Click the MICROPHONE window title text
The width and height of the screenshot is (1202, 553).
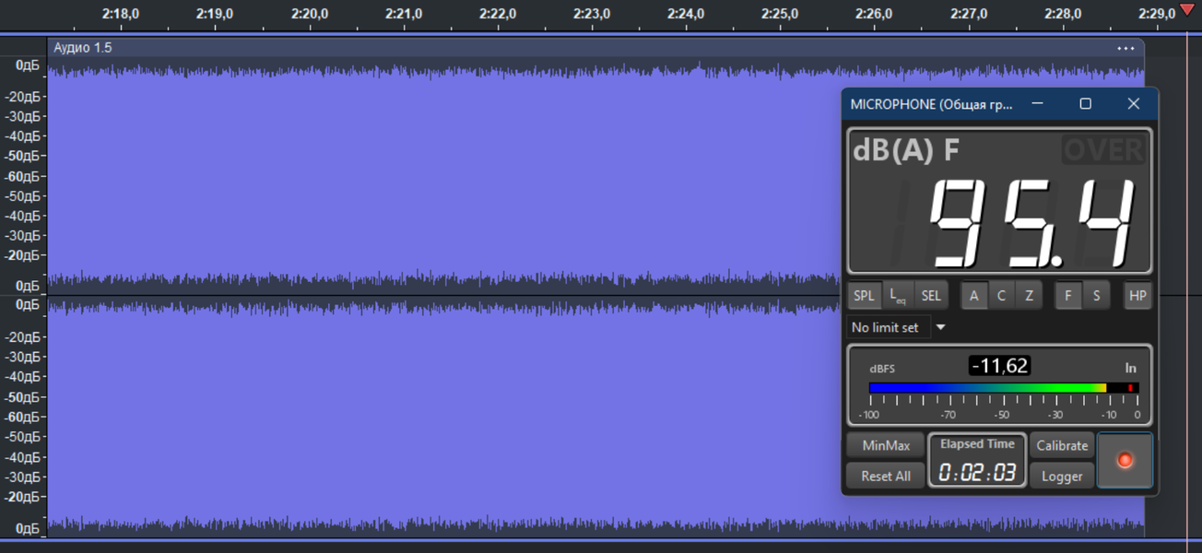[931, 104]
